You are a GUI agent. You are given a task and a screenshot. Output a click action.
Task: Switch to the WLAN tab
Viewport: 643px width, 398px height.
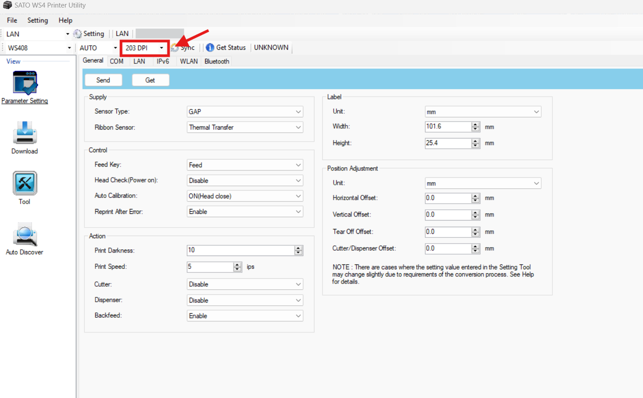(189, 61)
